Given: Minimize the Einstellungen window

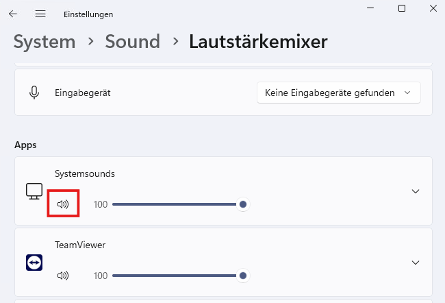Looking at the screenshot, I should click(x=370, y=8).
